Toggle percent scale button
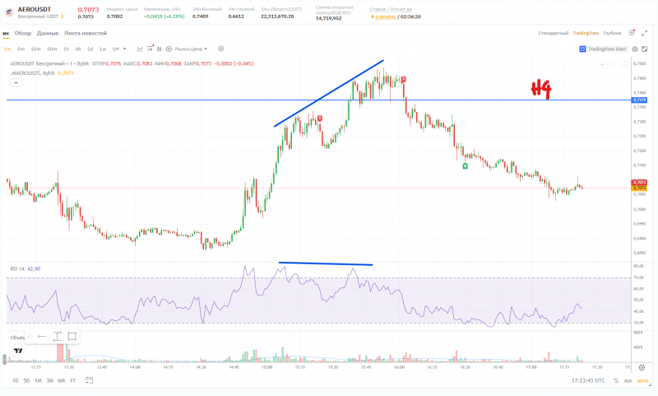Screen dimensions: 658x396 click(x=615, y=380)
